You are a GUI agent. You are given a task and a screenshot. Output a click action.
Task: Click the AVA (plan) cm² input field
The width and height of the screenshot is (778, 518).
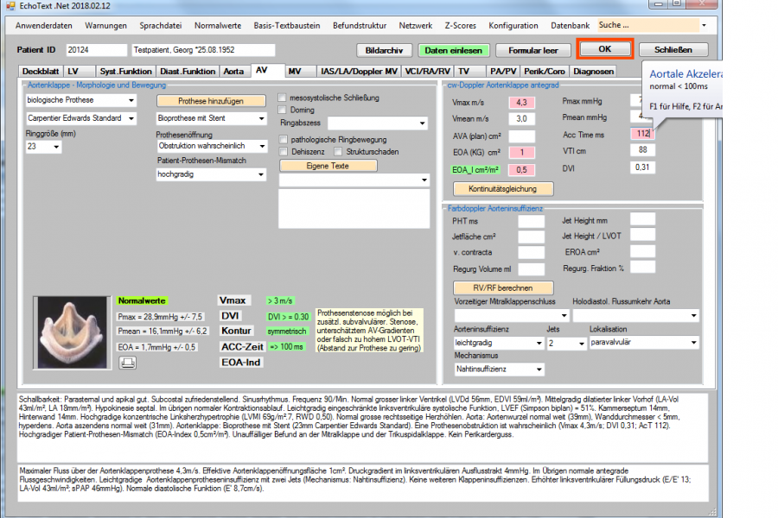click(521, 136)
